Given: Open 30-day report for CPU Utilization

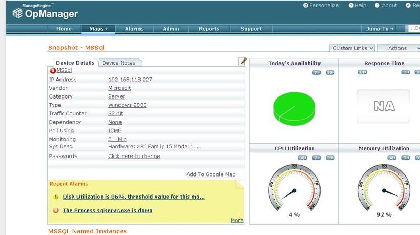Looking at the screenshot, I should tap(330, 158).
